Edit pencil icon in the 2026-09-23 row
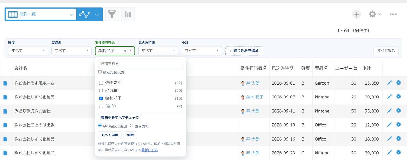This screenshot has width=407, height=160. (390, 152)
